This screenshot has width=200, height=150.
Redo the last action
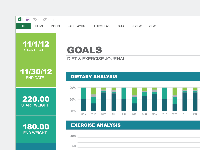point(45,19)
